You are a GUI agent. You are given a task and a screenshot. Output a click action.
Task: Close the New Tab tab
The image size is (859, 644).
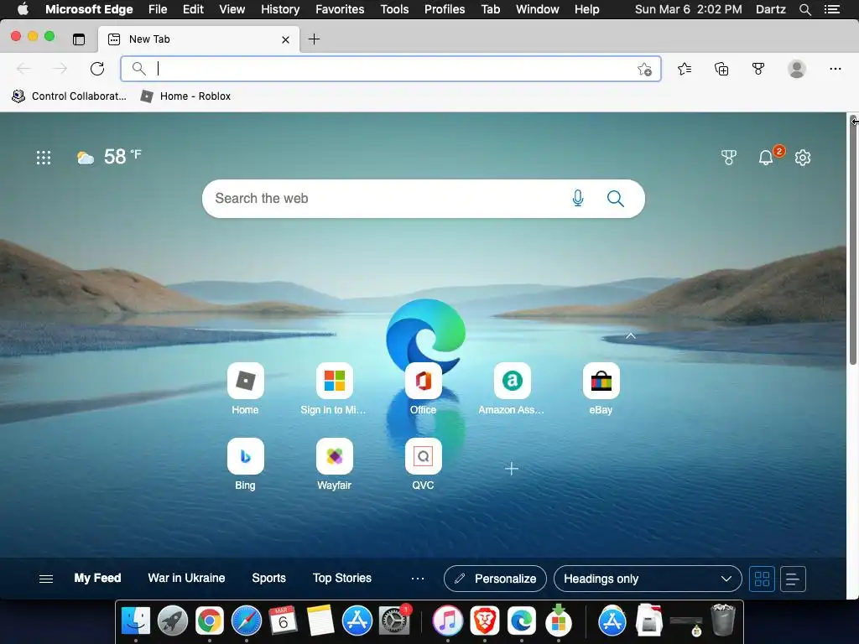tap(285, 39)
